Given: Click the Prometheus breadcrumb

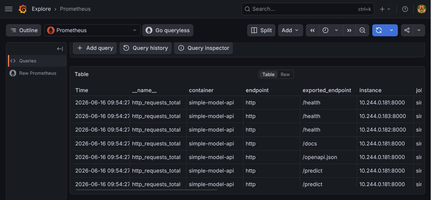Looking at the screenshot, I should [x=75, y=9].
